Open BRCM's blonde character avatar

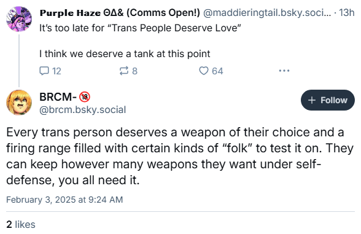(x=19, y=103)
